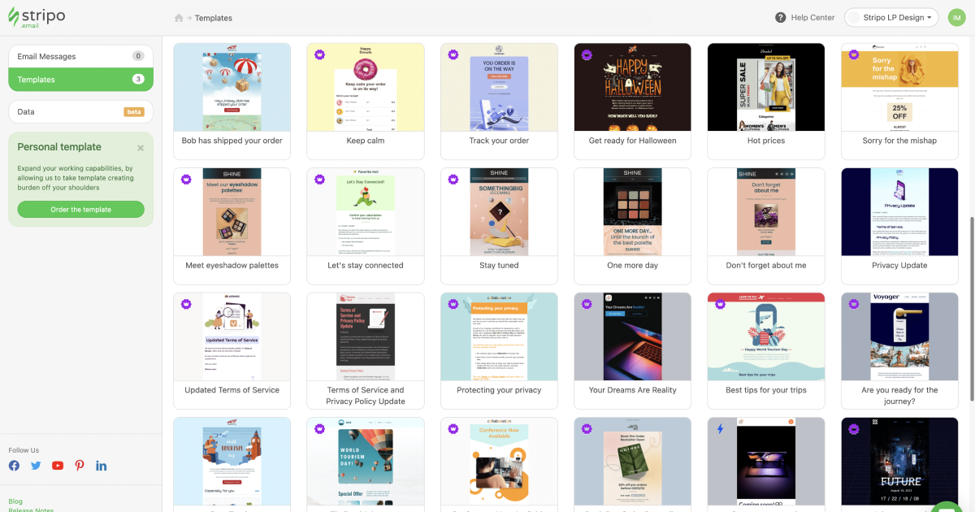Viewport: 975px width, 512px height.
Task: Click the Stay tuned template title
Action: tap(499, 265)
